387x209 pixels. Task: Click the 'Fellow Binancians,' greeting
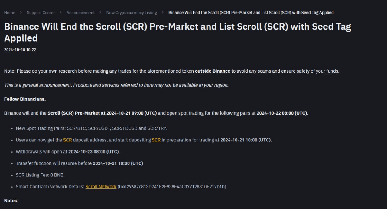coord(25,99)
